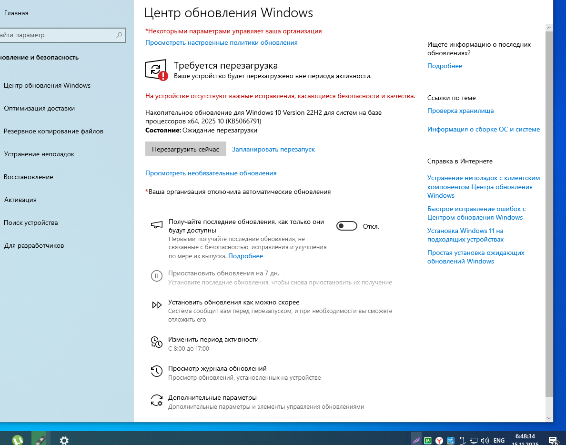Click the Yandex browser tray icon
This screenshot has width=566, height=445.
click(439, 440)
